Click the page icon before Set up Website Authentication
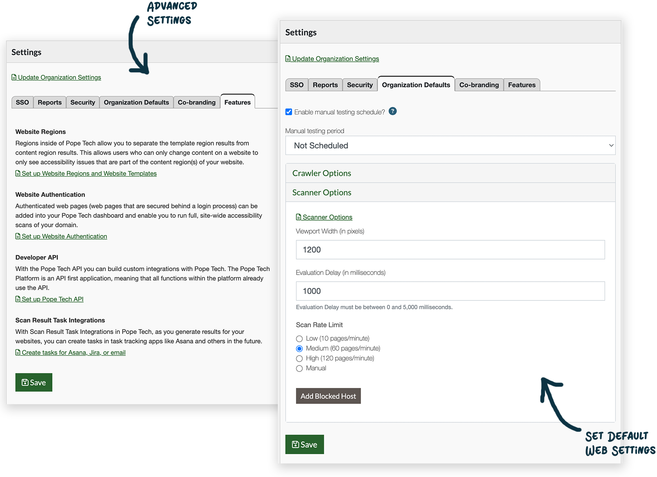Image resolution: width=657 pixels, height=477 pixels. click(x=18, y=236)
